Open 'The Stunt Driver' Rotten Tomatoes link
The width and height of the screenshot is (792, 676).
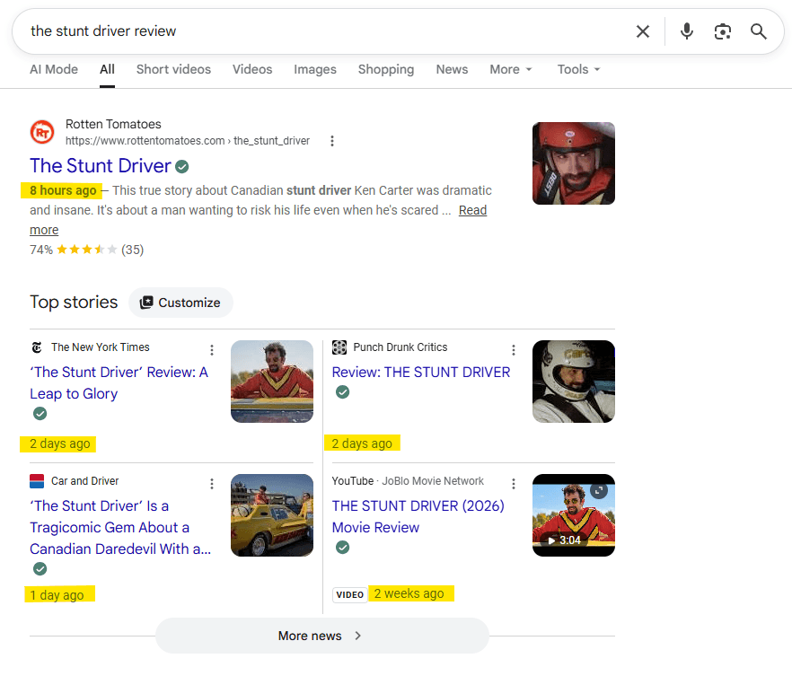click(x=101, y=165)
